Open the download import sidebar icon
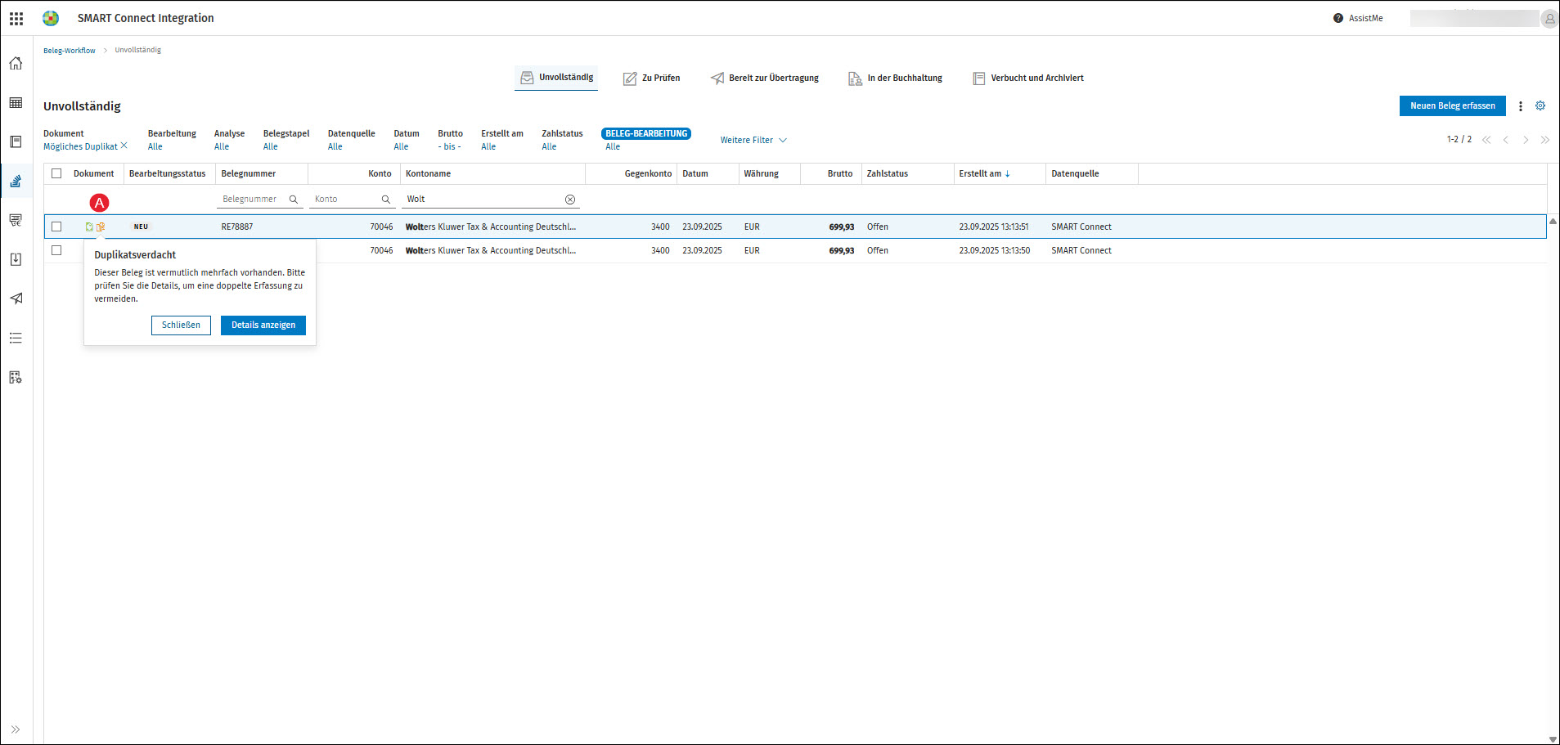The width and height of the screenshot is (1560, 745). pos(16,259)
